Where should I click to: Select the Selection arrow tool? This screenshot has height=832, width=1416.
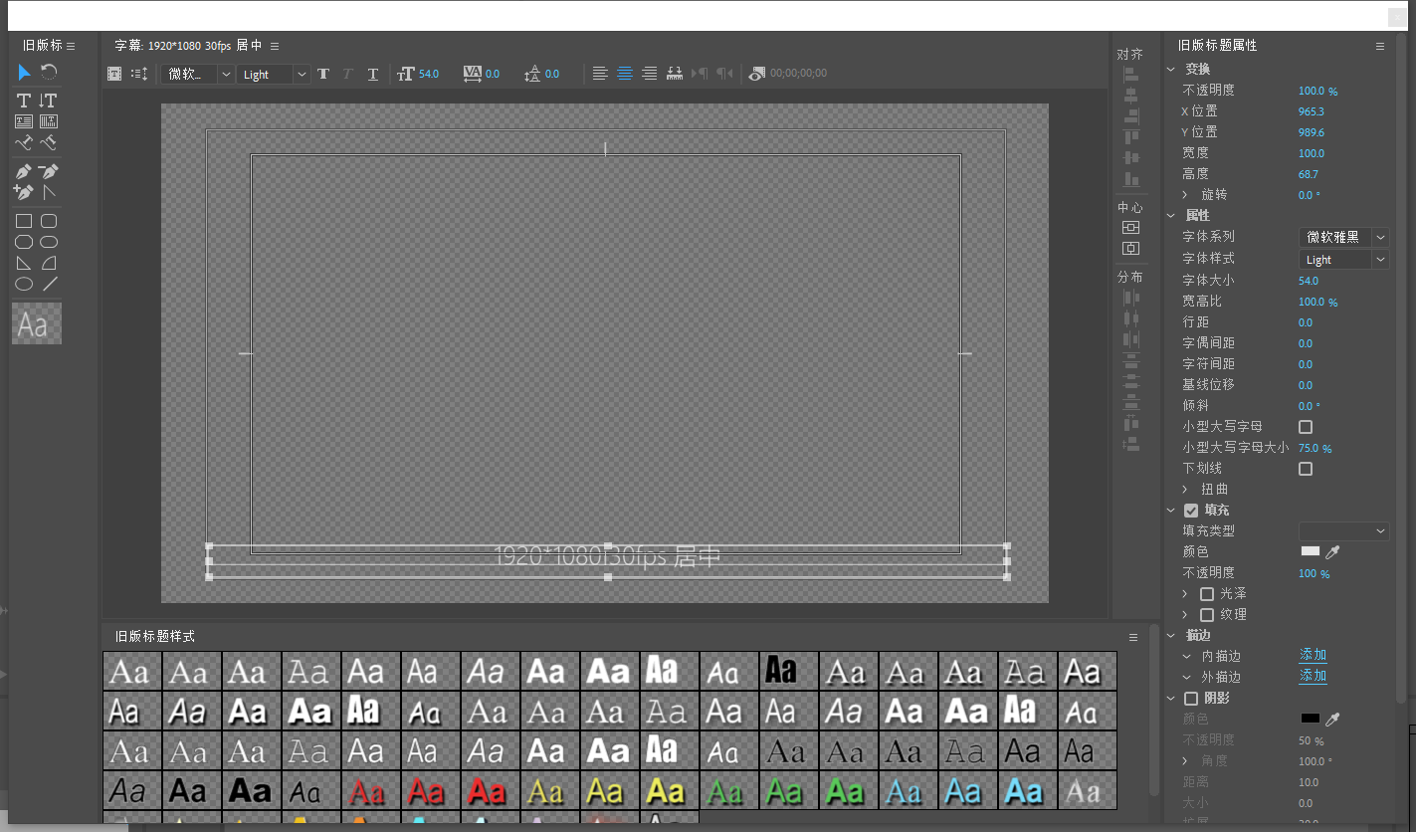[24, 73]
